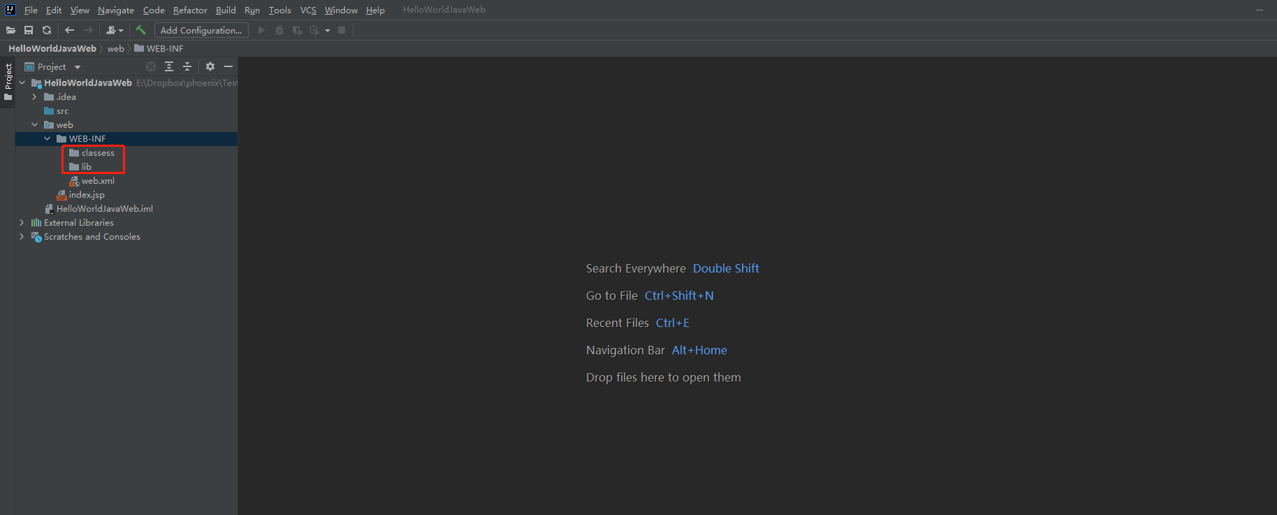Open the Window menu
Viewport: 1277px width, 515px height.
(x=341, y=10)
